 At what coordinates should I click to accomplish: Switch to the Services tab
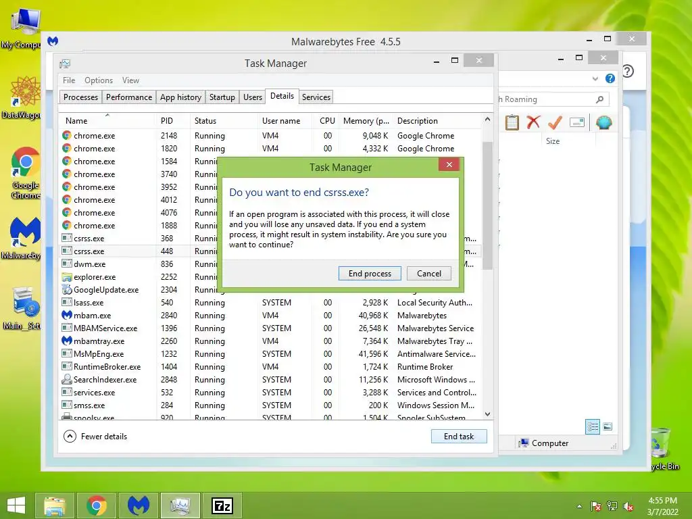316,97
